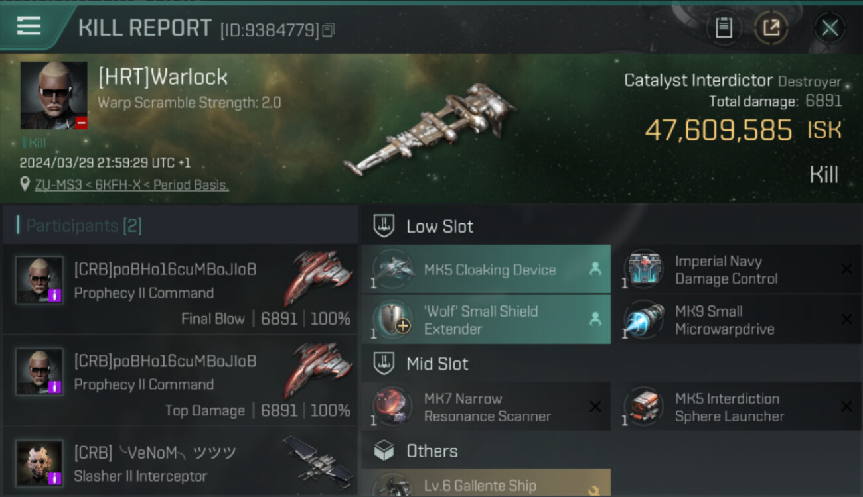The image size is (863, 497).
Task: Select the Final Blow participant row
Action: click(180, 290)
